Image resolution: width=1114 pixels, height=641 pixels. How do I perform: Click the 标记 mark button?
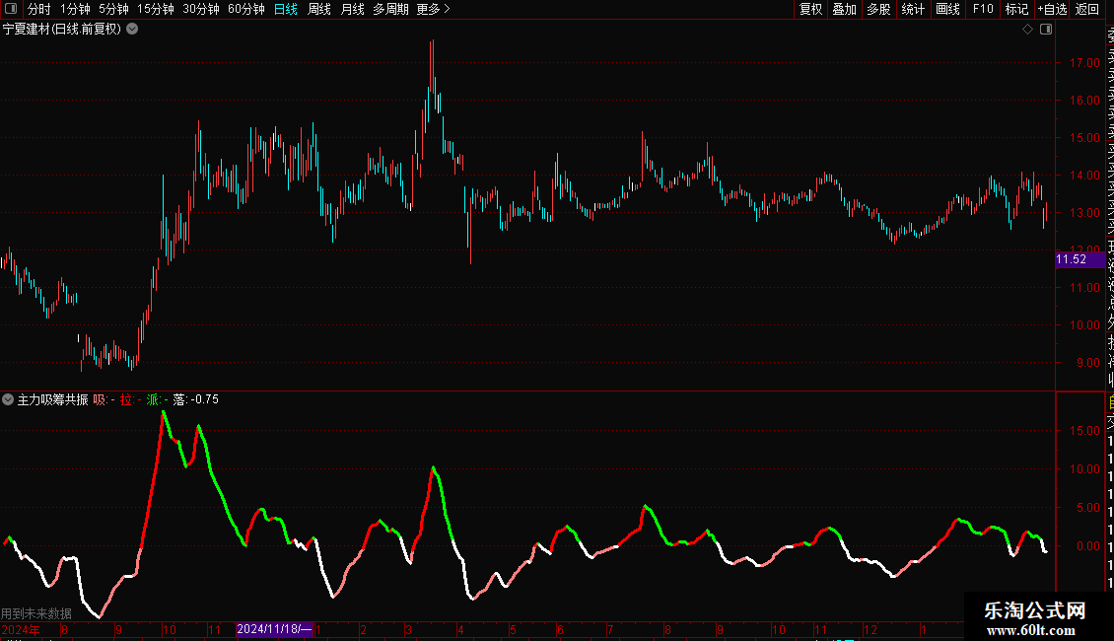tap(1016, 9)
